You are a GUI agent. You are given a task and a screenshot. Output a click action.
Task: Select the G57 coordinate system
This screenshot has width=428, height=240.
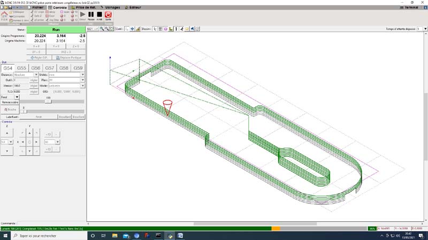point(50,68)
